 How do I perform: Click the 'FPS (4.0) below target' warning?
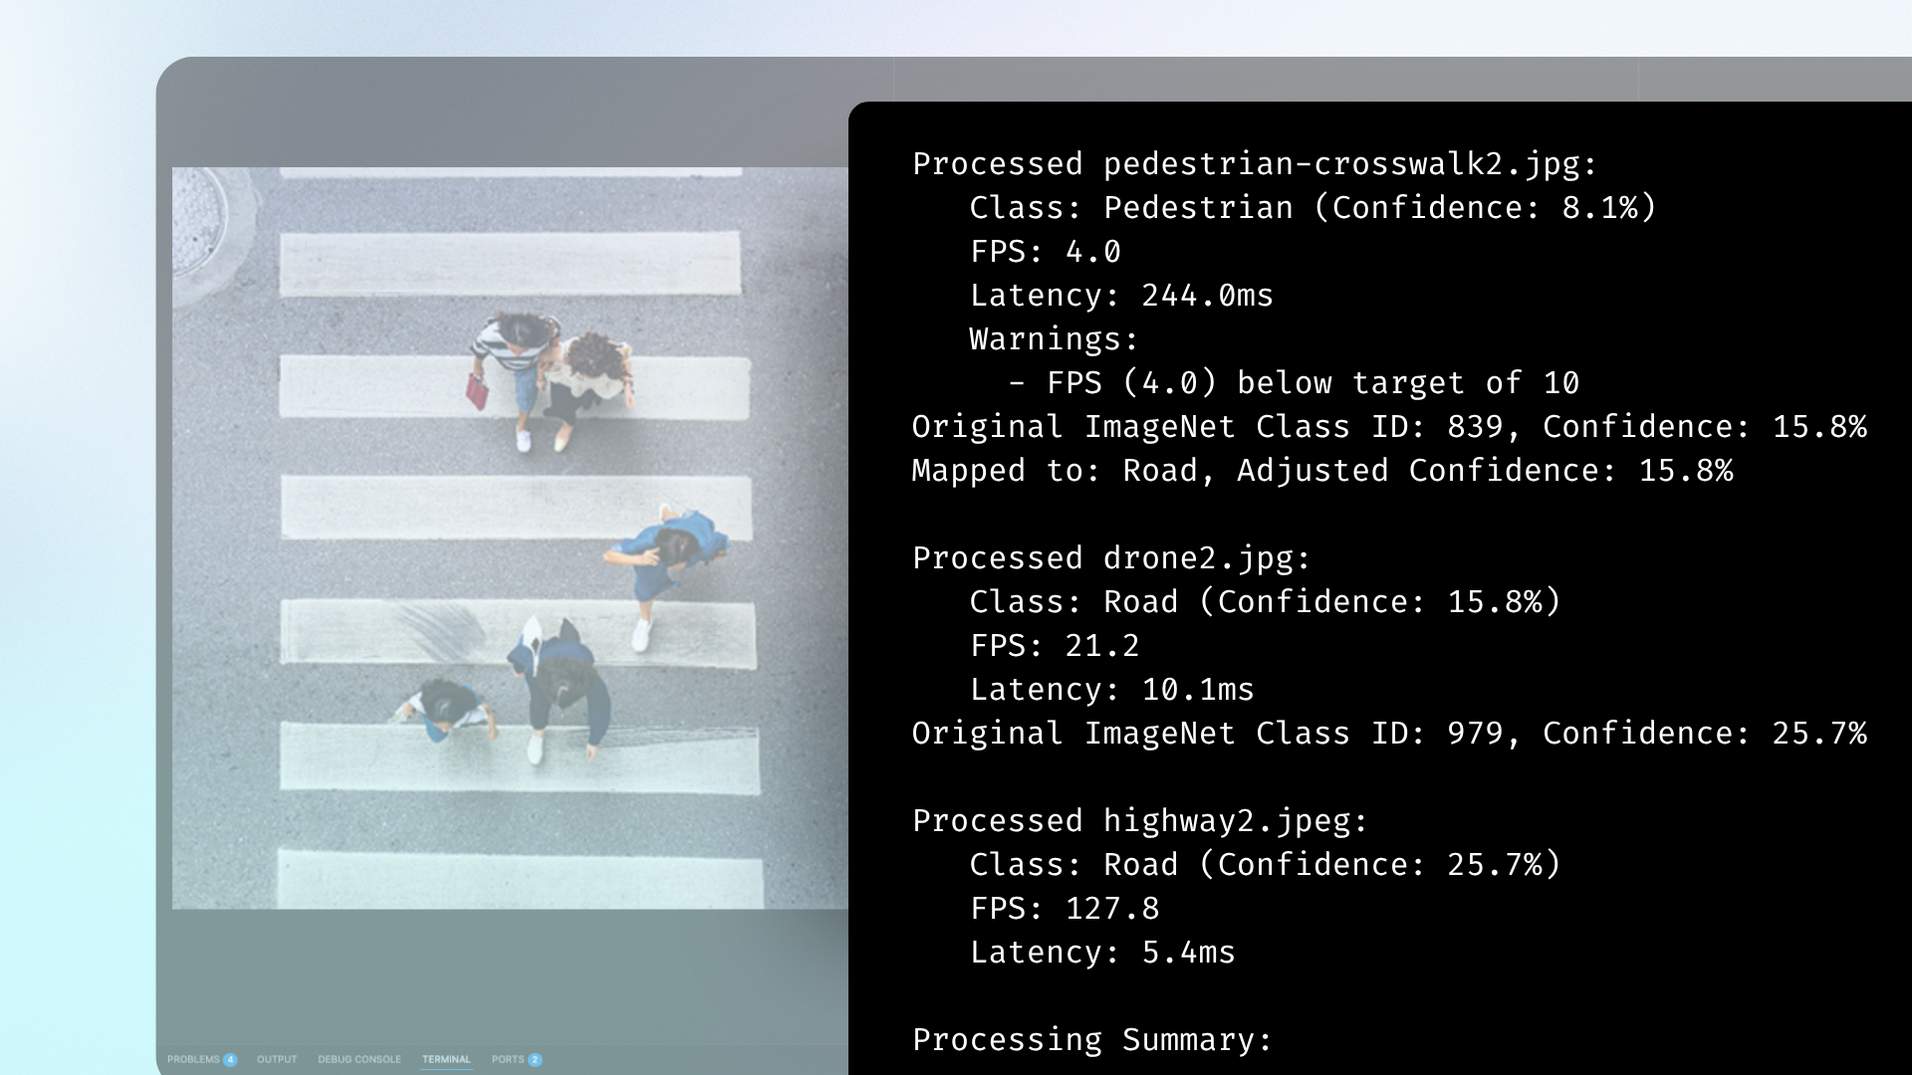click(1294, 383)
